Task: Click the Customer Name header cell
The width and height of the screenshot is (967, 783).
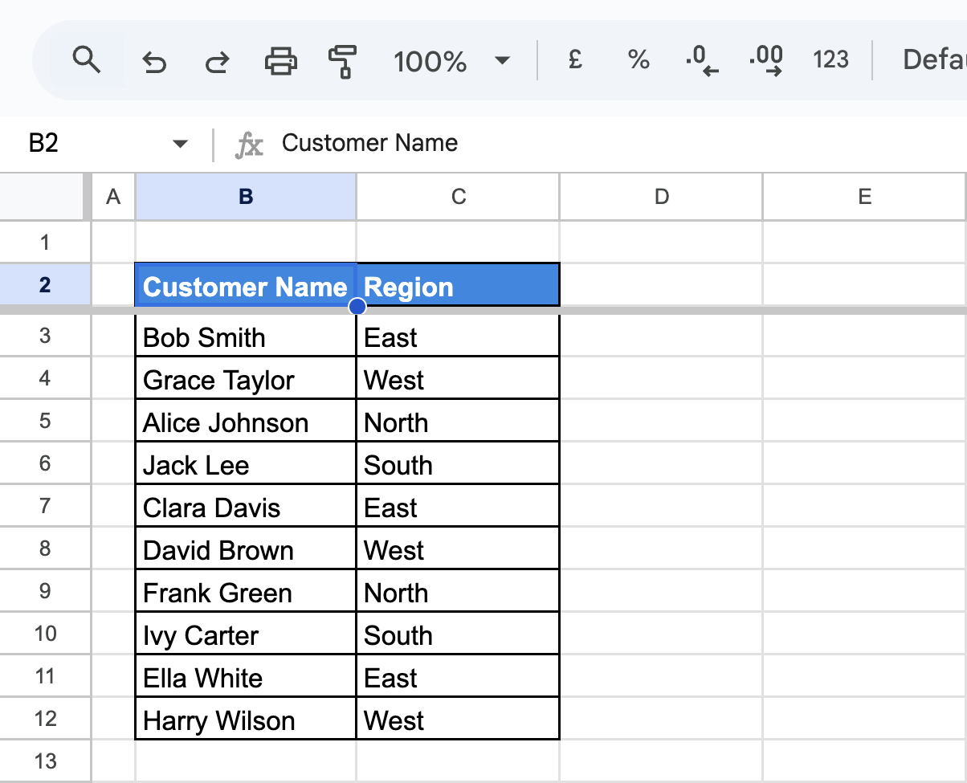Action: [246, 284]
